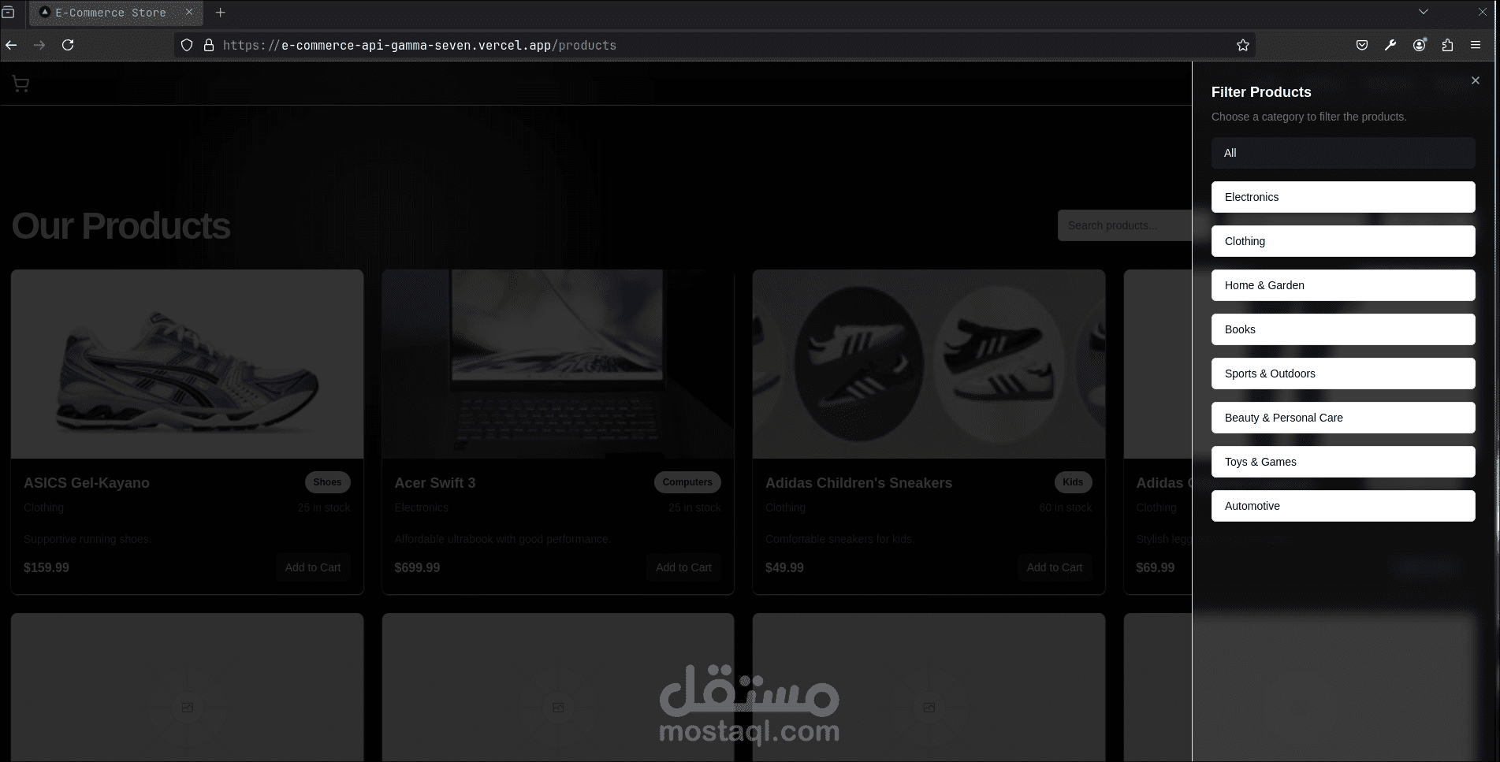Close the Filter Products panel
Image resolution: width=1500 pixels, height=762 pixels.
click(1476, 80)
